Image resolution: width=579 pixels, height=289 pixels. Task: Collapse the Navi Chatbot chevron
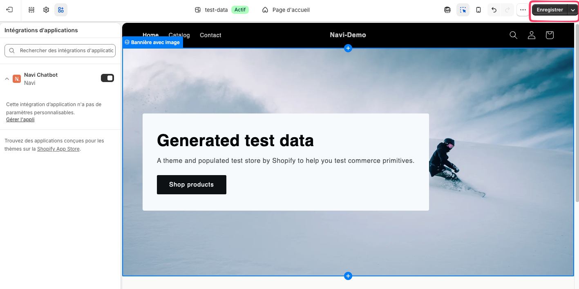[x=7, y=78]
